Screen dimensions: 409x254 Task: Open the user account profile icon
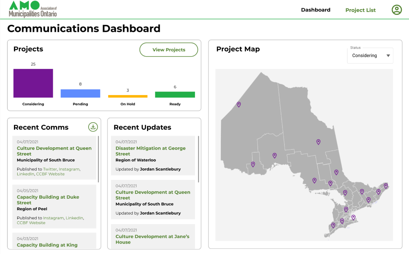click(x=397, y=10)
